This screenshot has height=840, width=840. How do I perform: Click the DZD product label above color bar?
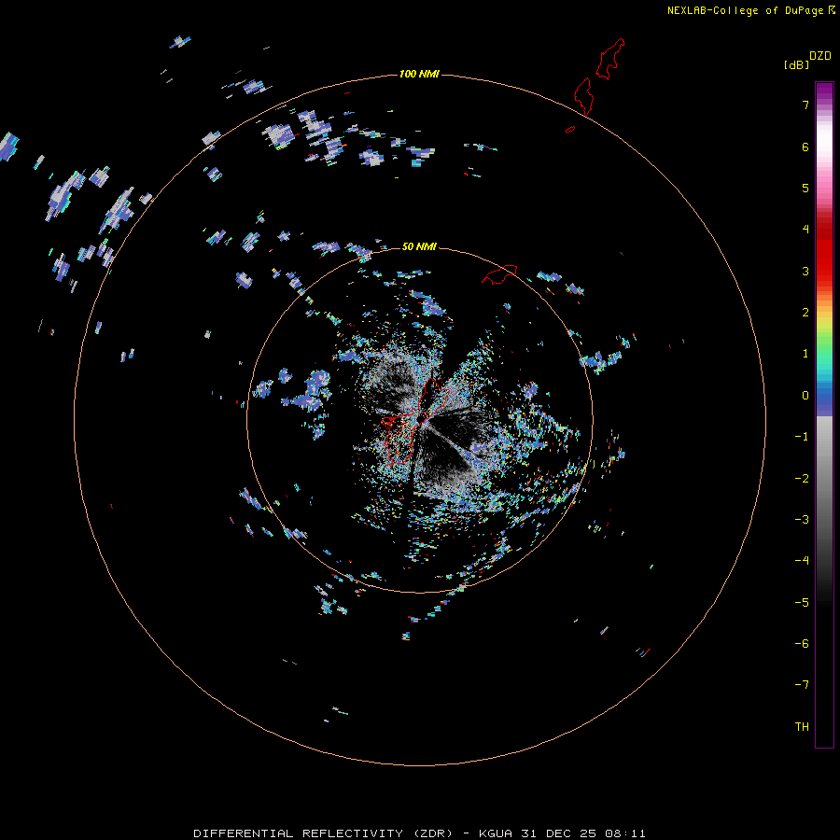pyautogui.click(x=820, y=56)
